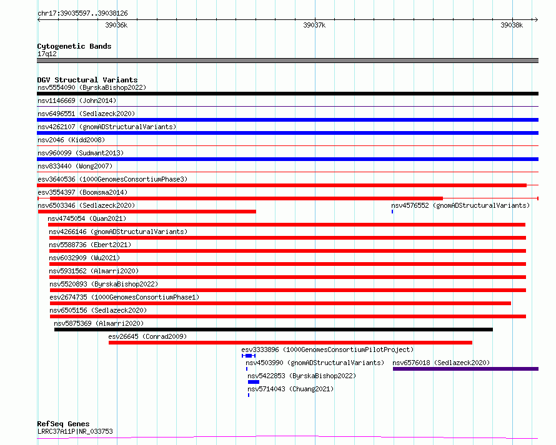Select the tiny blue mark under nsv4503990

click(x=247, y=369)
